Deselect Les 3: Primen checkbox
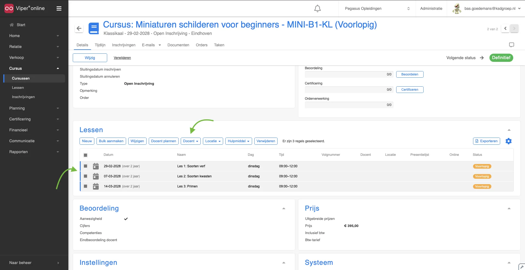This screenshot has width=525, height=270. (85, 186)
